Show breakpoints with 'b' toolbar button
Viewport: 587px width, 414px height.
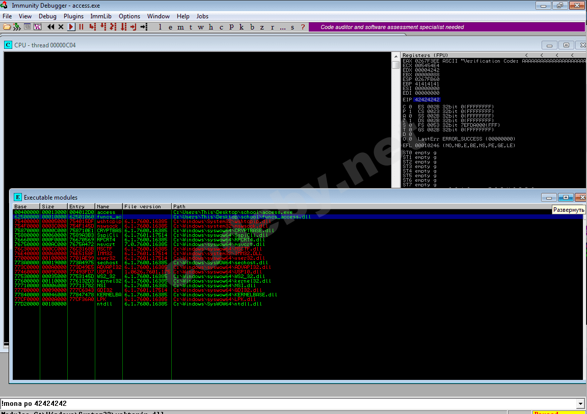coord(252,27)
